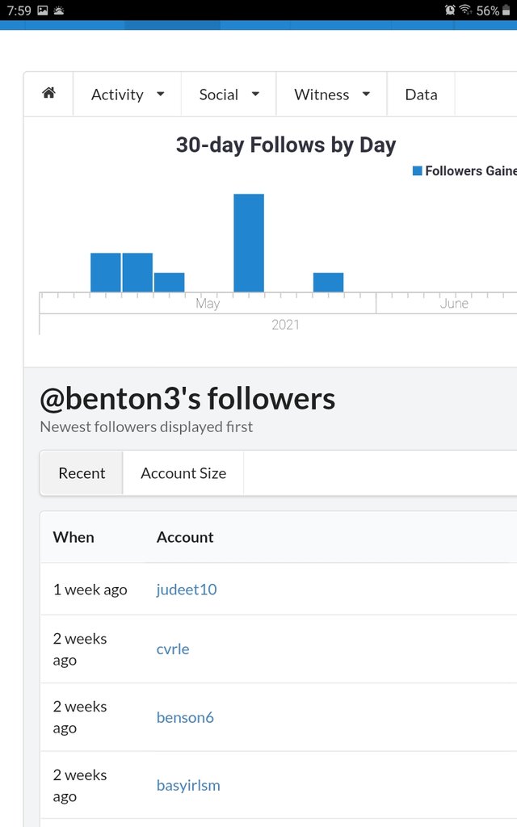The width and height of the screenshot is (517, 827).
Task: Click the When column header
Action: coord(74,537)
